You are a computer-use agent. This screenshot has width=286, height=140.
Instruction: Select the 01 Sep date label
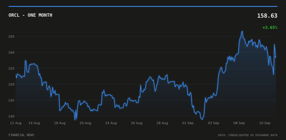click(188, 123)
